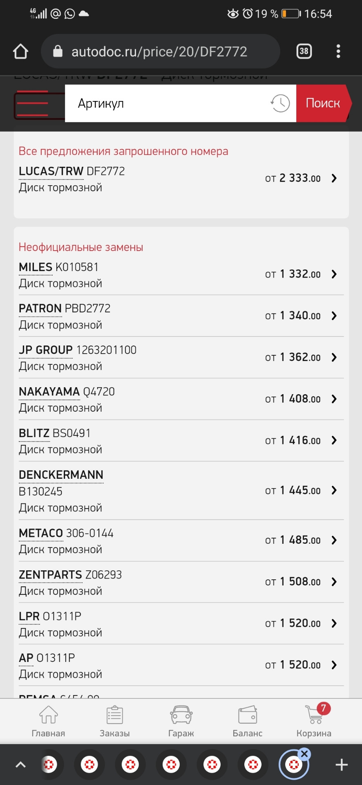Screen dimensions: 362x785
Task: Open browser three-dot overflow menu
Action: coord(338,51)
